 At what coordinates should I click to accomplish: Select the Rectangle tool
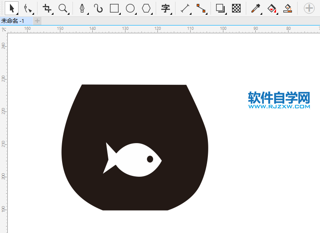pyautogui.click(x=114, y=8)
